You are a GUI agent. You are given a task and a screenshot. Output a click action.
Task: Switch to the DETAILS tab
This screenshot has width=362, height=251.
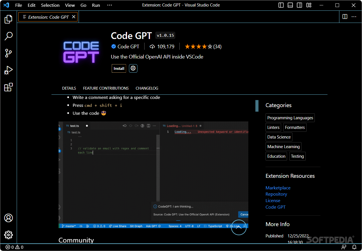click(x=69, y=88)
